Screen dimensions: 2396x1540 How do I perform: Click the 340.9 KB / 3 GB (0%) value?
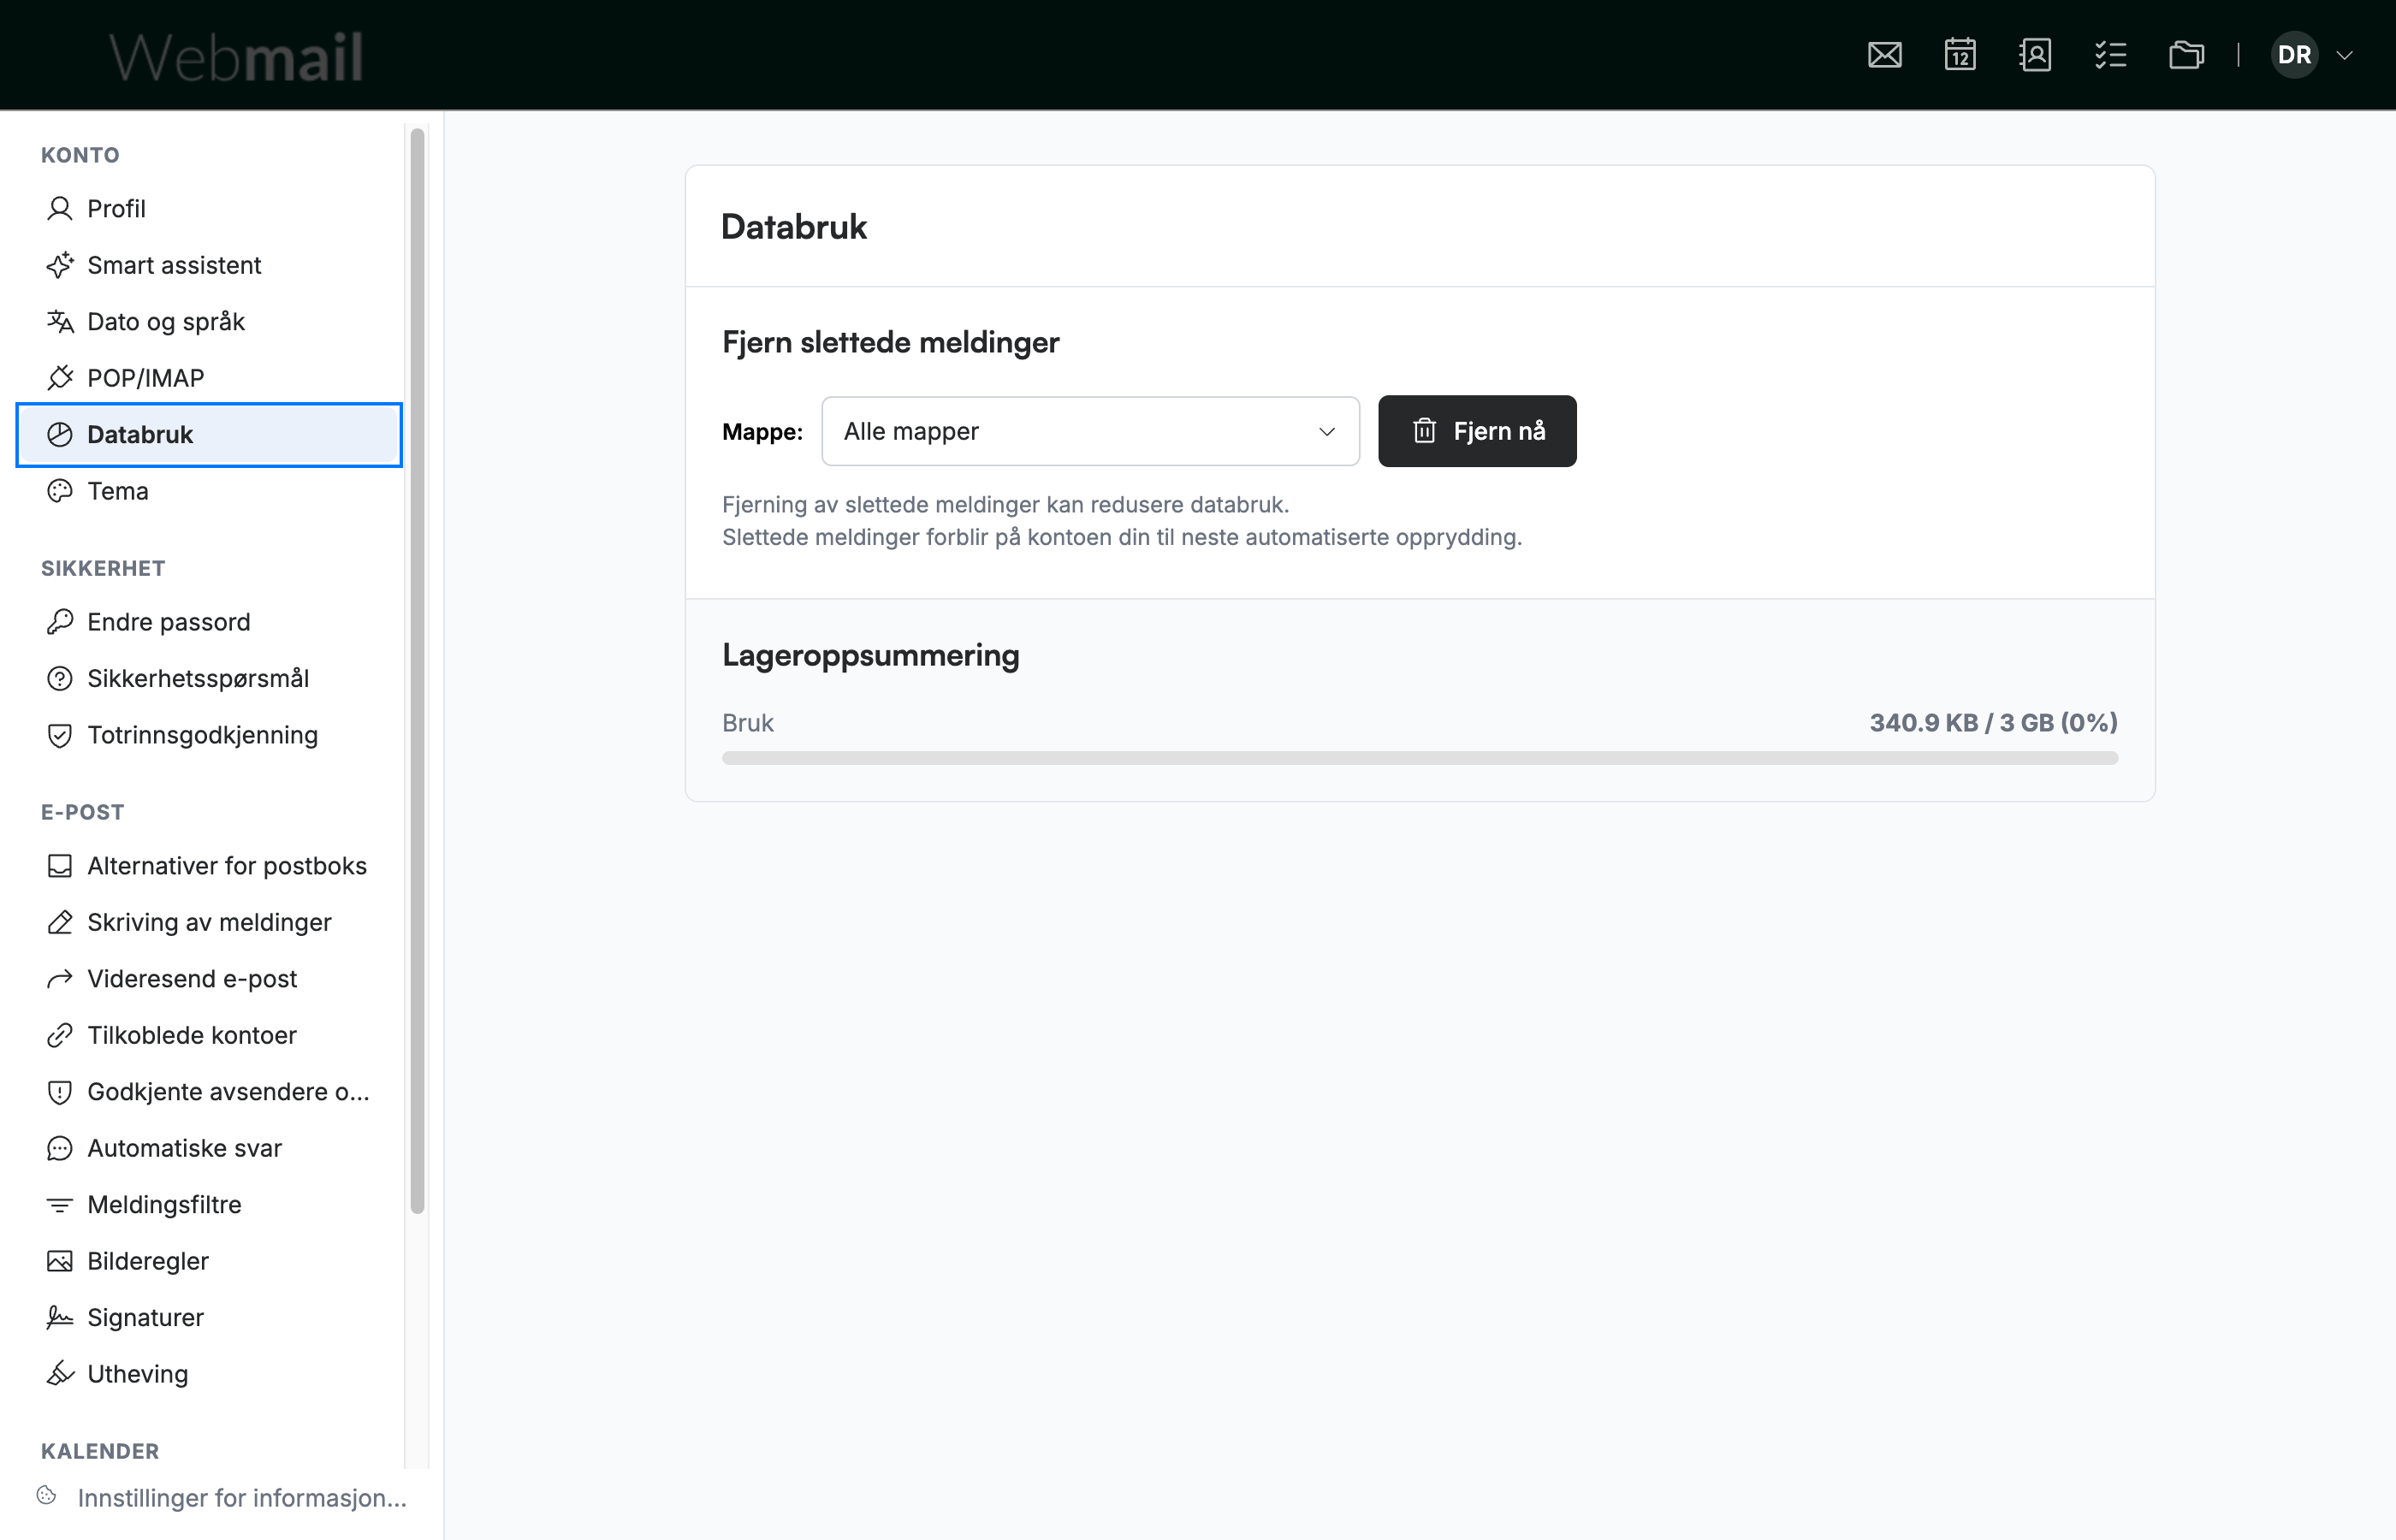(x=1993, y=723)
